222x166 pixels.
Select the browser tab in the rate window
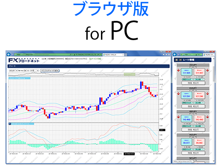pos(209,55)
